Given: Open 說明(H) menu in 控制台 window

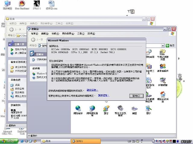Looking at the screenshot, I should tap(91, 34).
